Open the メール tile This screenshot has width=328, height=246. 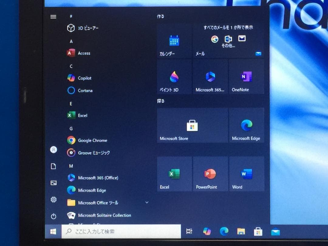click(228, 41)
